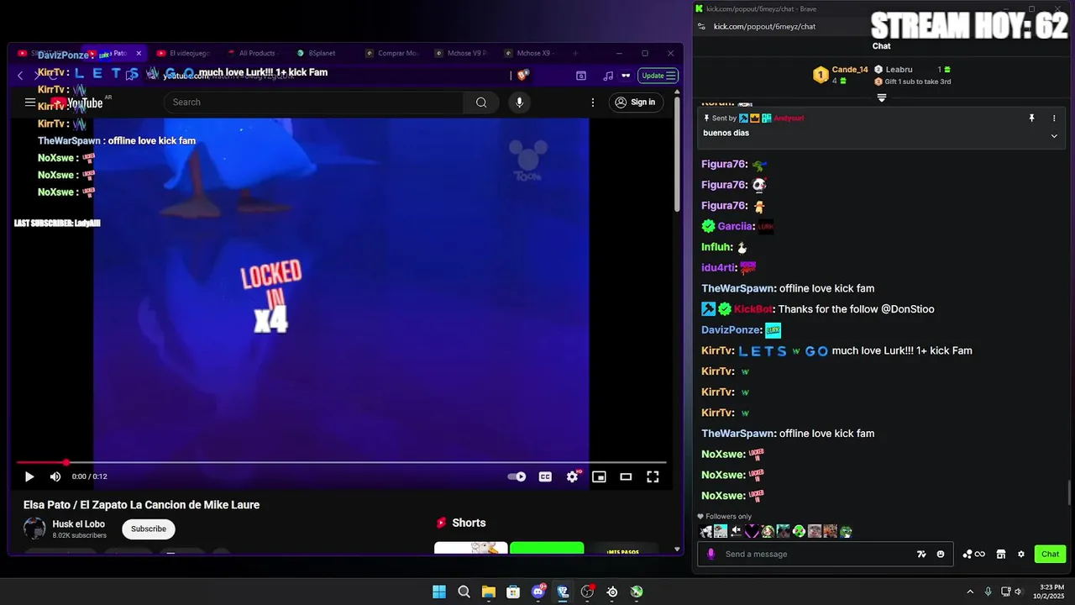Seek on the video progress bar
The height and width of the screenshot is (605, 1075).
pyautogui.click(x=342, y=462)
